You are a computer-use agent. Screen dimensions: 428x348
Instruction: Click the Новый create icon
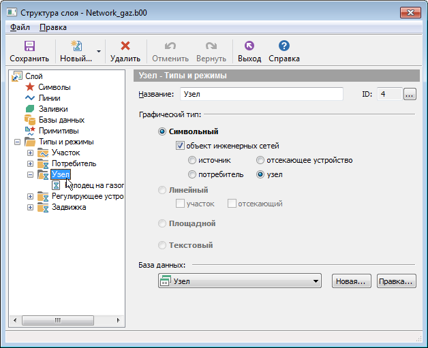pyautogui.click(x=76, y=46)
